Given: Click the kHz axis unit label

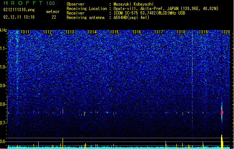Looking at the screenshot, I should pos(3,30).
